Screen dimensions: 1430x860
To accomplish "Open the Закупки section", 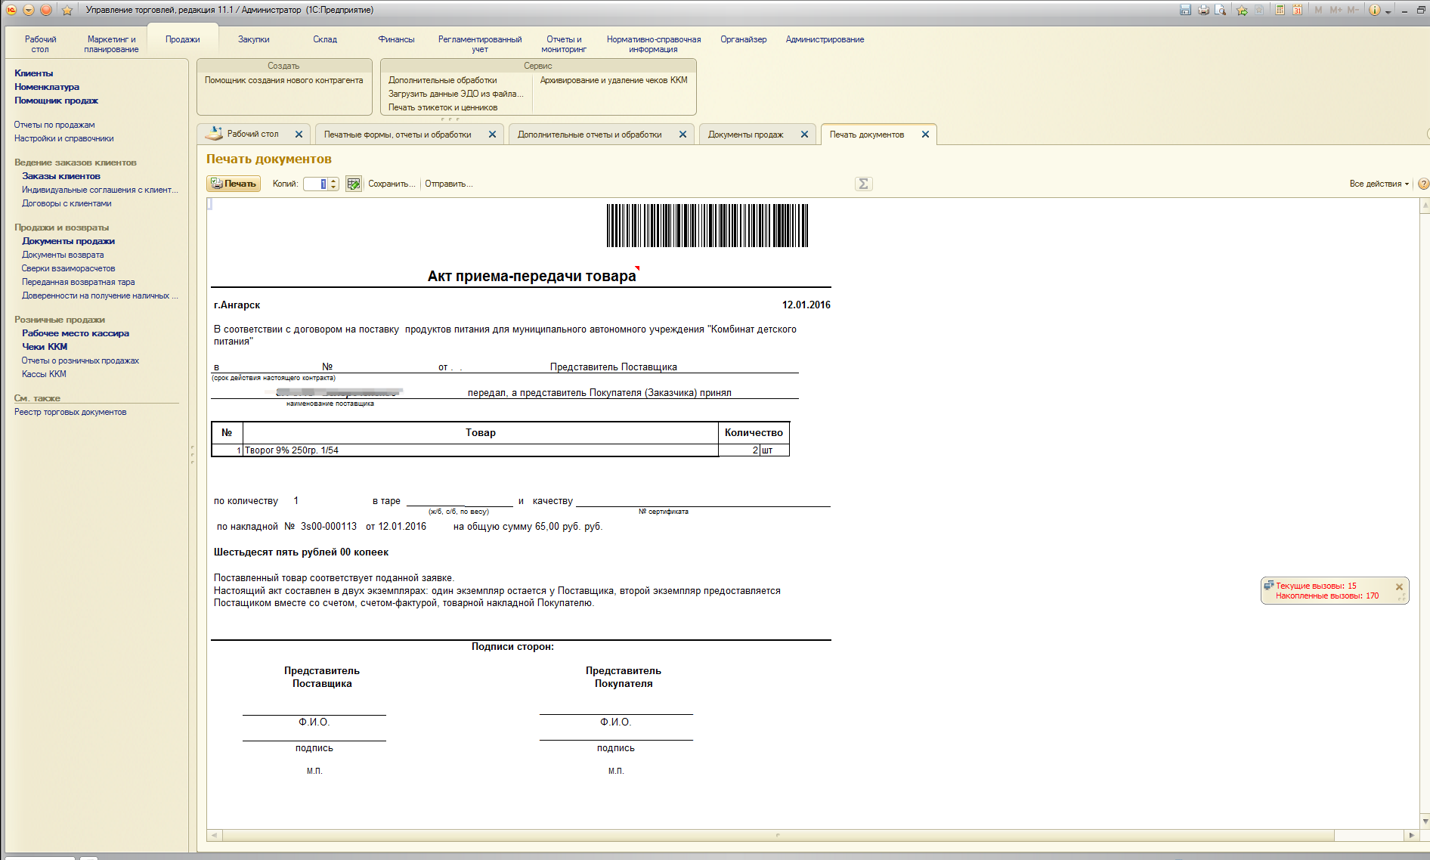I will pyautogui.click(x=254, y=39).
